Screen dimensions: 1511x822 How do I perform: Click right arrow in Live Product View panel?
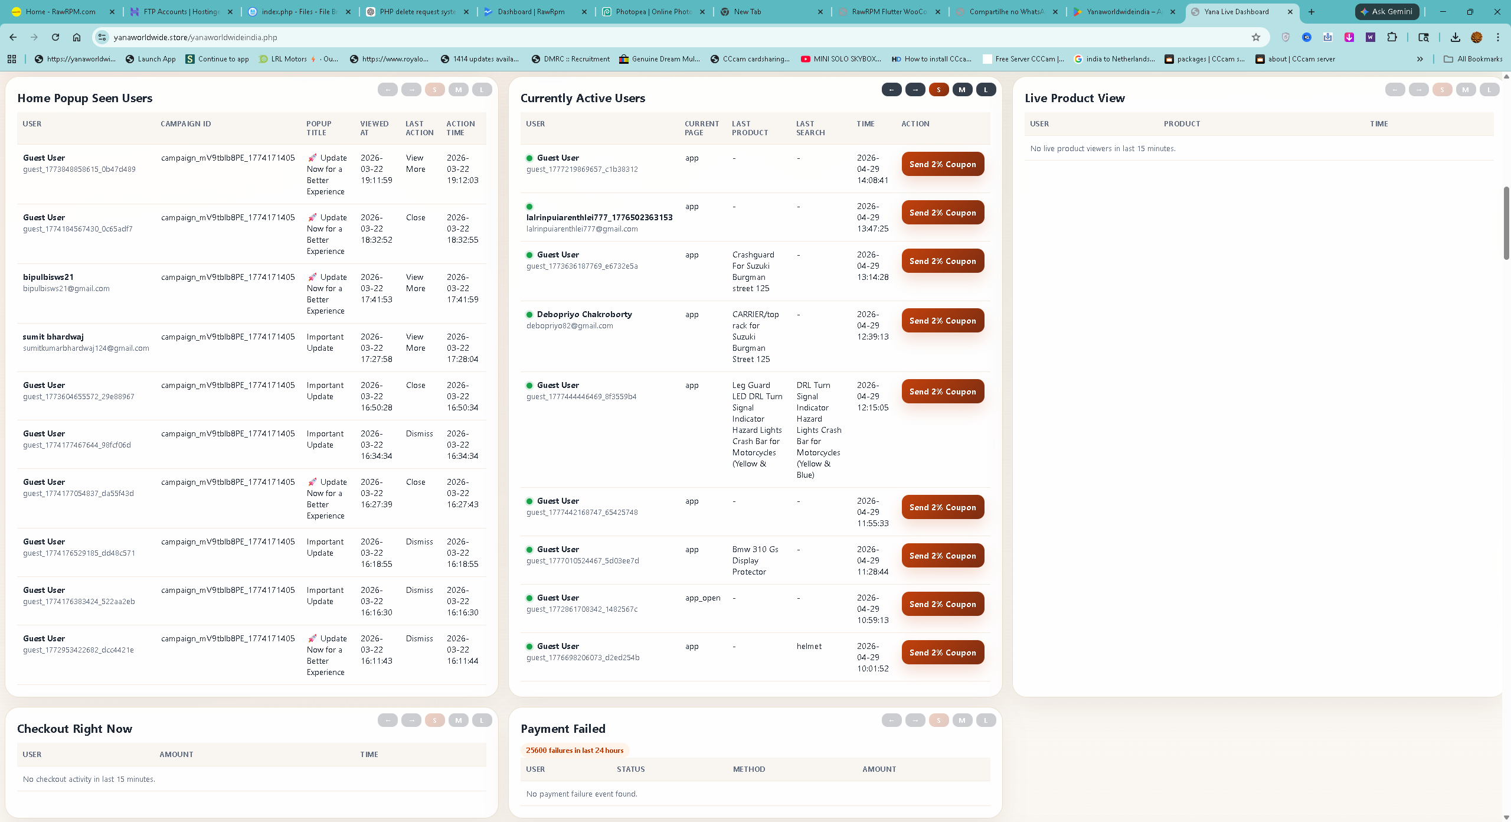pos(1418,90)
